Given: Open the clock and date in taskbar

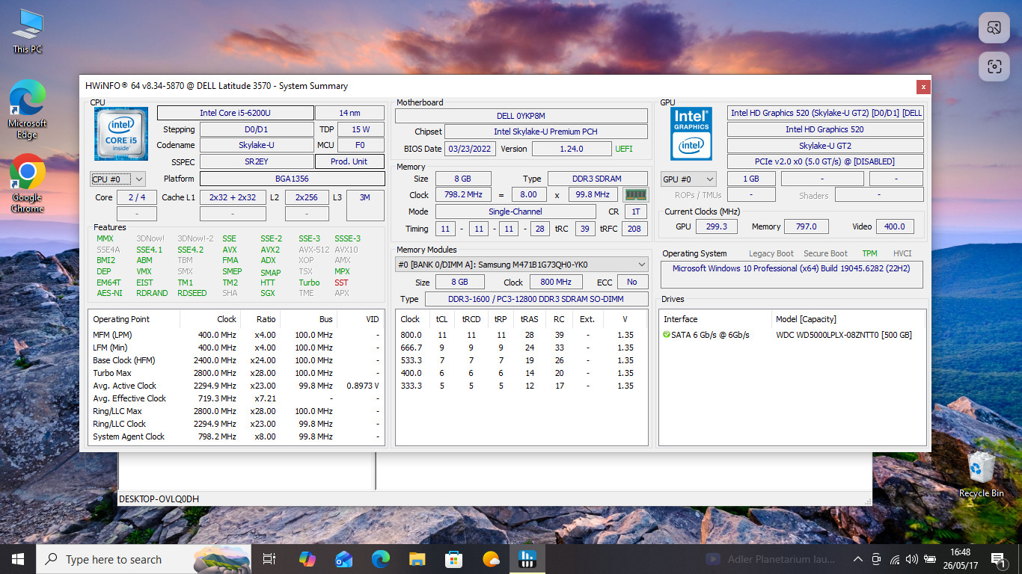Looking at the screenshot, I should click(x=961, y=559).
